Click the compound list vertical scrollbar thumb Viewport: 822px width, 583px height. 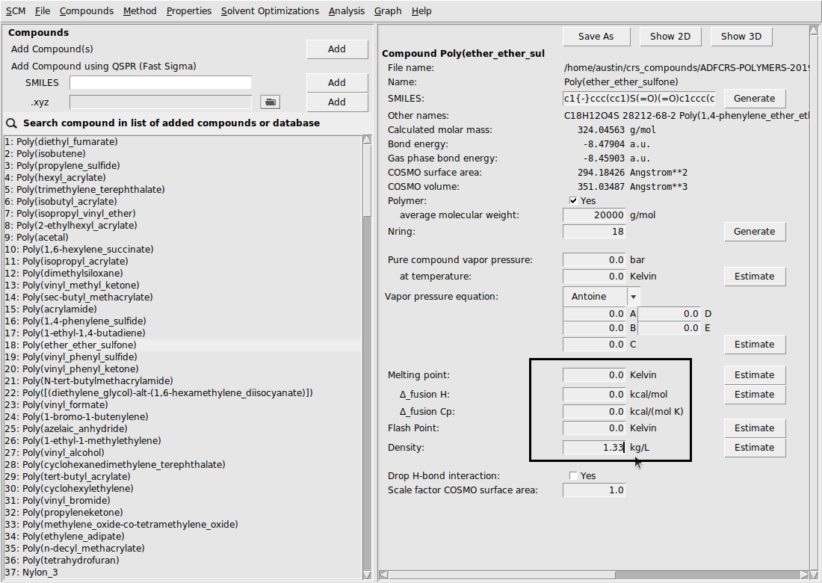[367, 179]
